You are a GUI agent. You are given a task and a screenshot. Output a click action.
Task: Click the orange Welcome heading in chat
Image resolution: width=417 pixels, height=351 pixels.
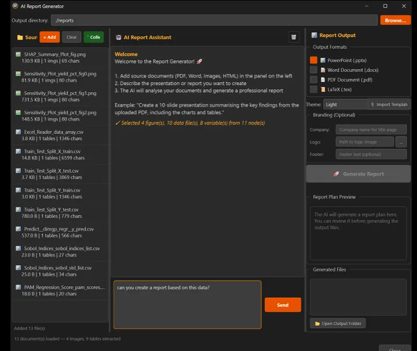(126, 54)
